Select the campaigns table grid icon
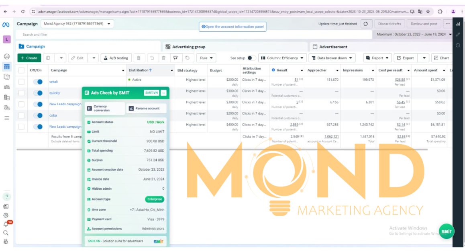Screen dimensions: 465x252 [x=6, y=67]
